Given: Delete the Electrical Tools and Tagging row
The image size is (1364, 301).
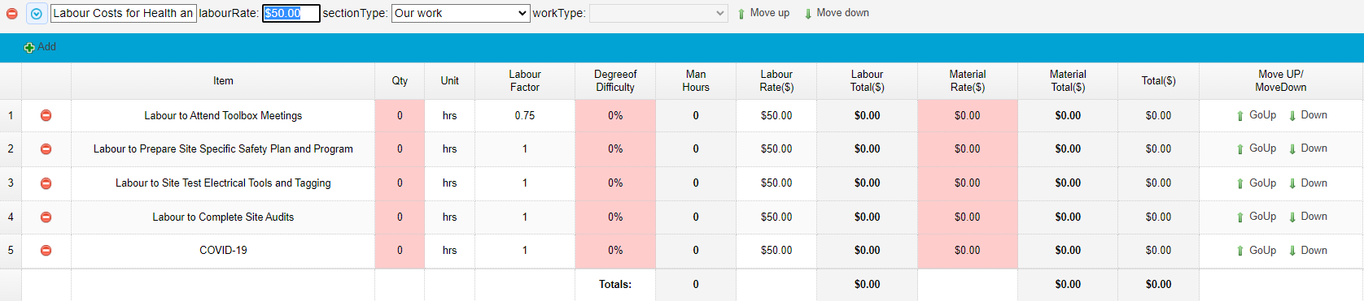Looking at the screenshot, I should [46, 183].
